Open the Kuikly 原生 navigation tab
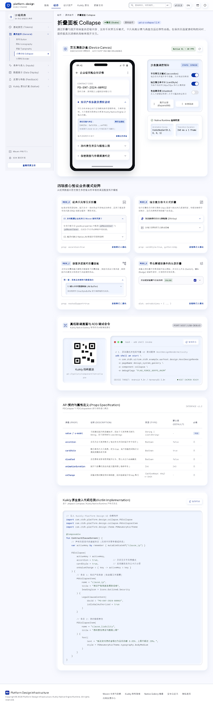The image size is (213, 708). 83,5
